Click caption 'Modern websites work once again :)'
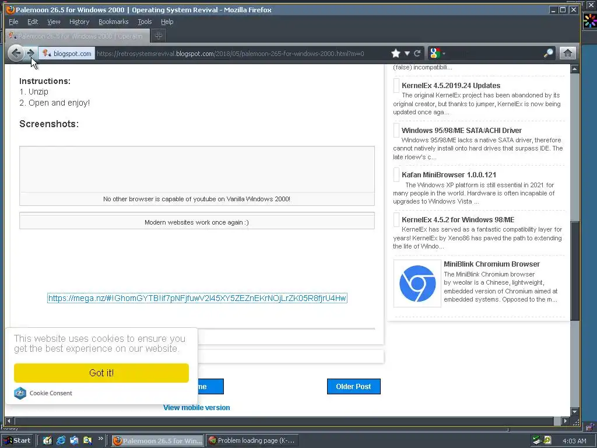 [x=197, y=222]
